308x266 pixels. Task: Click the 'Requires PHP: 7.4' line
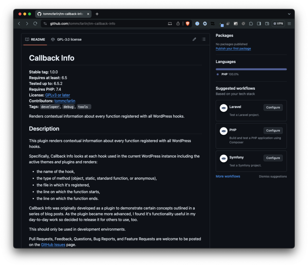tap(45, 89)
